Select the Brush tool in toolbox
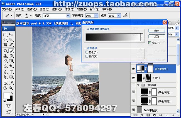This screenshot has width=181, height=118. [x=11, y=51]
